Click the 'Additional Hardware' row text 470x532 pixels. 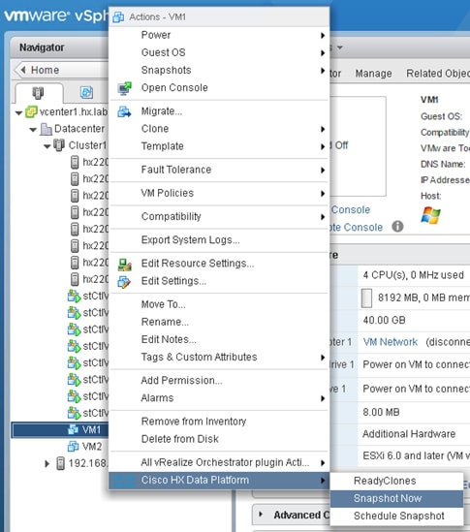tap(409, 434)
